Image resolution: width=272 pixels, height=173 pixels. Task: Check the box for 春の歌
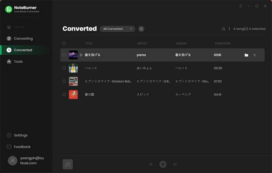tap(64, 94)
